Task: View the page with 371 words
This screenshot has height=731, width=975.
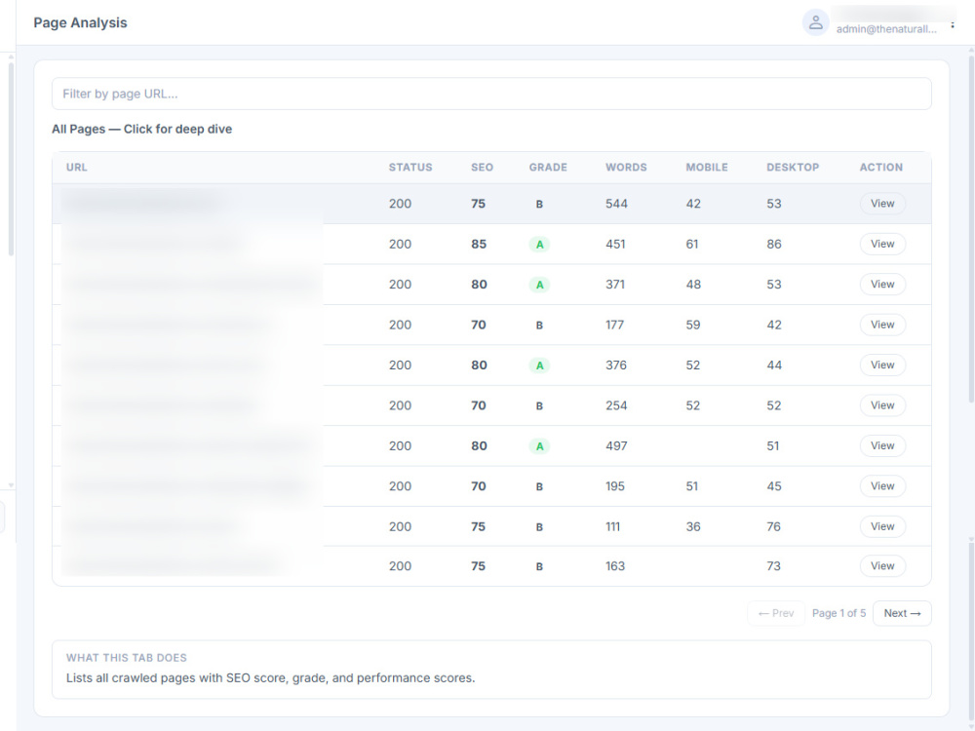Action: coord(882,284)
